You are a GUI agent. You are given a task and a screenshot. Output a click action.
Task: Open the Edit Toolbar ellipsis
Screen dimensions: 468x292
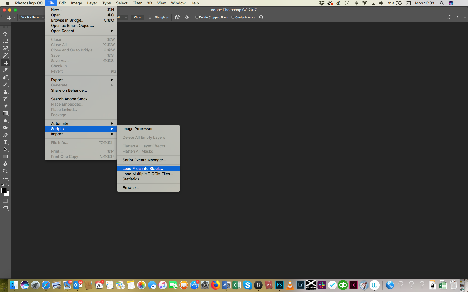pyautogui.click(x=5, y=178)
